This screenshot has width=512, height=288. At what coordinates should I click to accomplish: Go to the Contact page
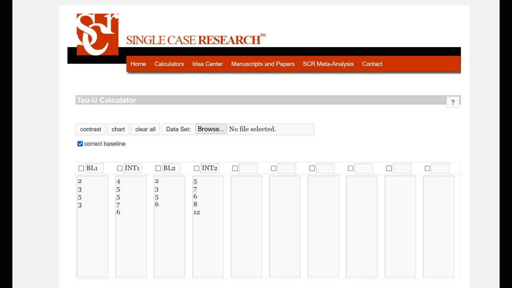[372, 64]
